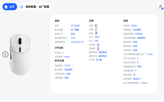Click the 前进键 forward mouse icon

coord(98,45)
